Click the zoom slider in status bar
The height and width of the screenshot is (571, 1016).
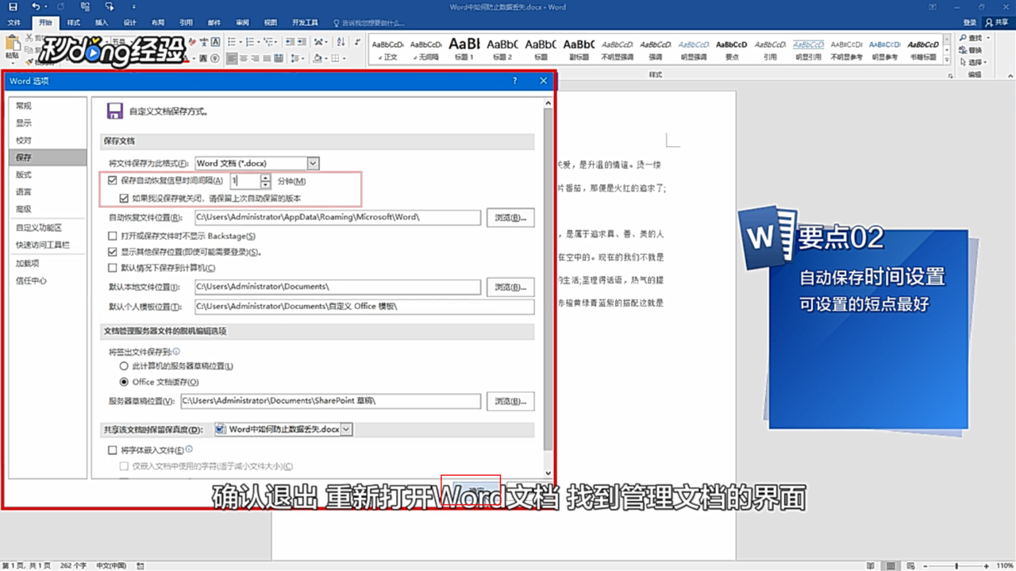pyautogui.click(x=956, y=565)
